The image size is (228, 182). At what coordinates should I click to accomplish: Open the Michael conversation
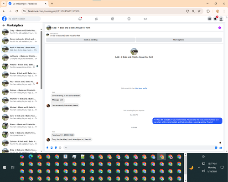pyautogui.click(x=20, y=109)
